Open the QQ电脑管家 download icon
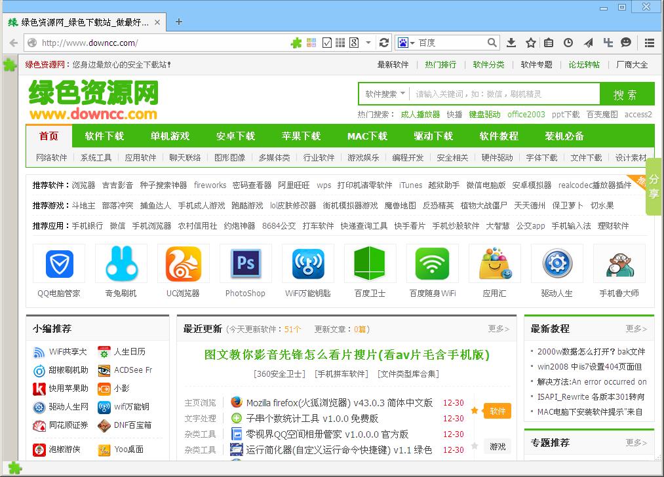664x477 pixels. coord(58,263)
